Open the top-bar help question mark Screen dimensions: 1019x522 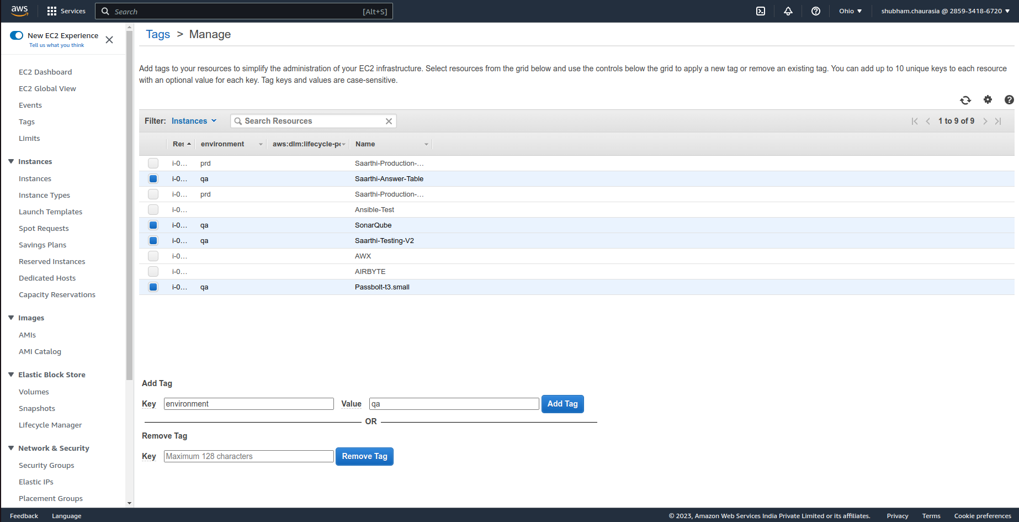coord(816,11)
